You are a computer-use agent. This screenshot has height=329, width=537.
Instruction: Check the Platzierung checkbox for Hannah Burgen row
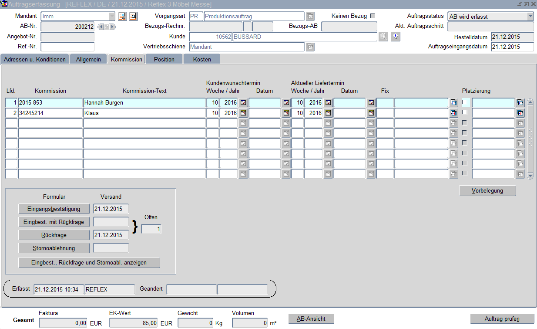click(x=466, y=102)
